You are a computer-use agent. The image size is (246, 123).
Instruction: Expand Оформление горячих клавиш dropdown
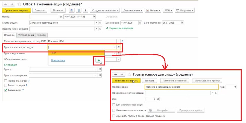pos(212,93)
